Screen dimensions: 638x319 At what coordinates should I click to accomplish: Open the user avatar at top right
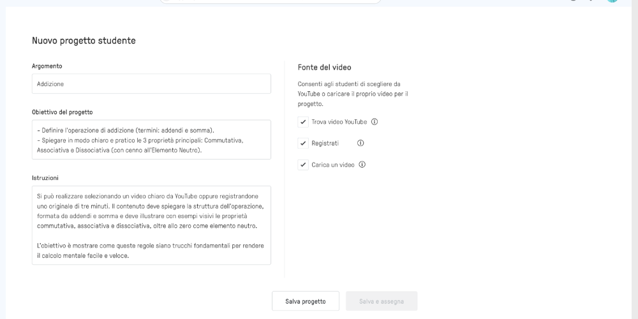click(612, 1)
